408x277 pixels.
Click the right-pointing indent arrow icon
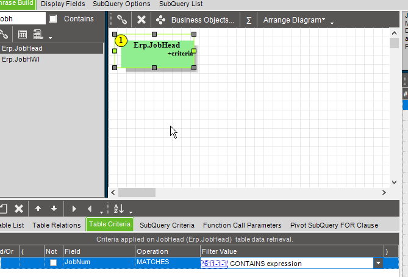(74, 209)
